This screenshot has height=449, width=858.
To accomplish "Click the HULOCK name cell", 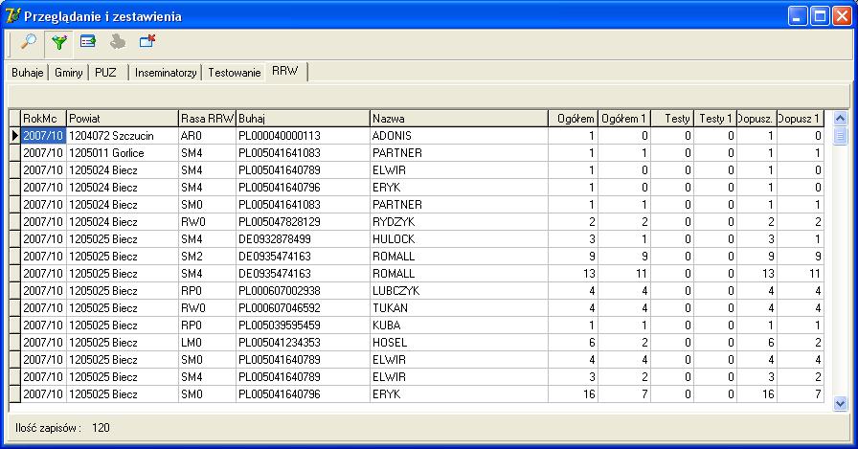I will click(x=459, y=239).
